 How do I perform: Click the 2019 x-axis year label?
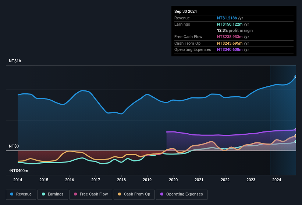point(147,180)
